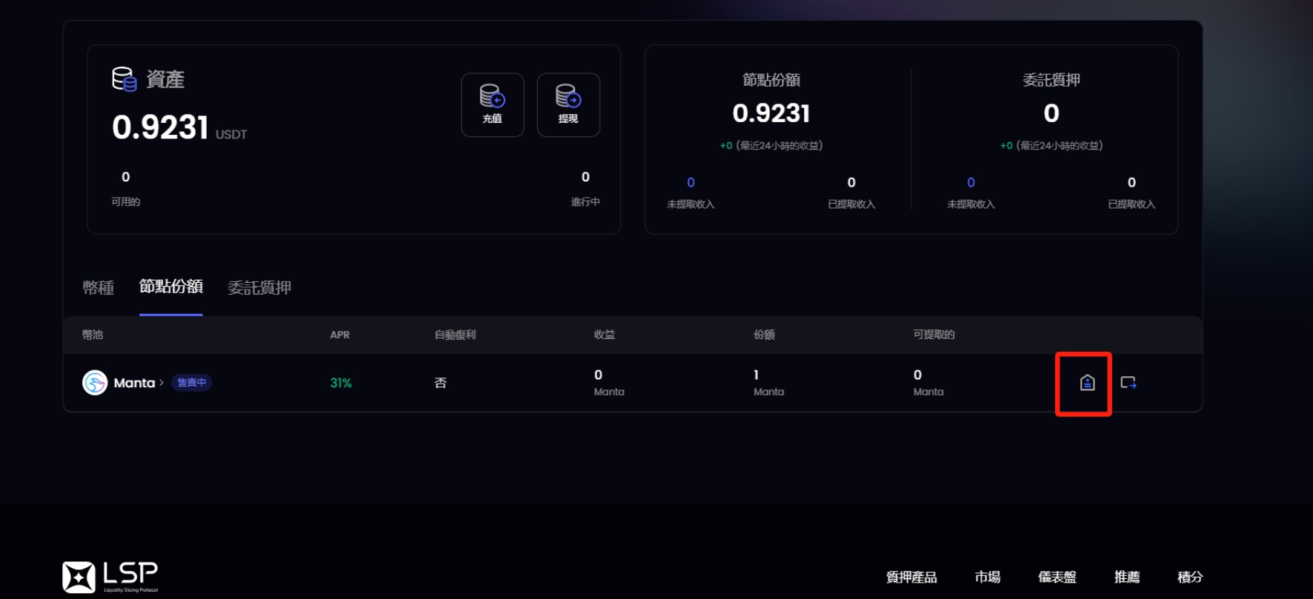This screenshot has height=599, width=1313.
Task: Click the Manta pool round logo
Action: [95, 383]
